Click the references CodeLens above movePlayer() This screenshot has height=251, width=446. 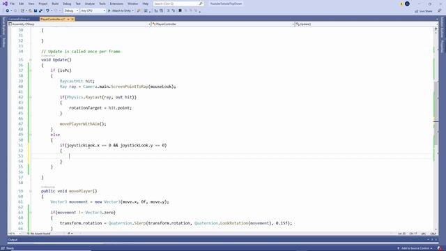pyautogui.click(x=48, y=187)
